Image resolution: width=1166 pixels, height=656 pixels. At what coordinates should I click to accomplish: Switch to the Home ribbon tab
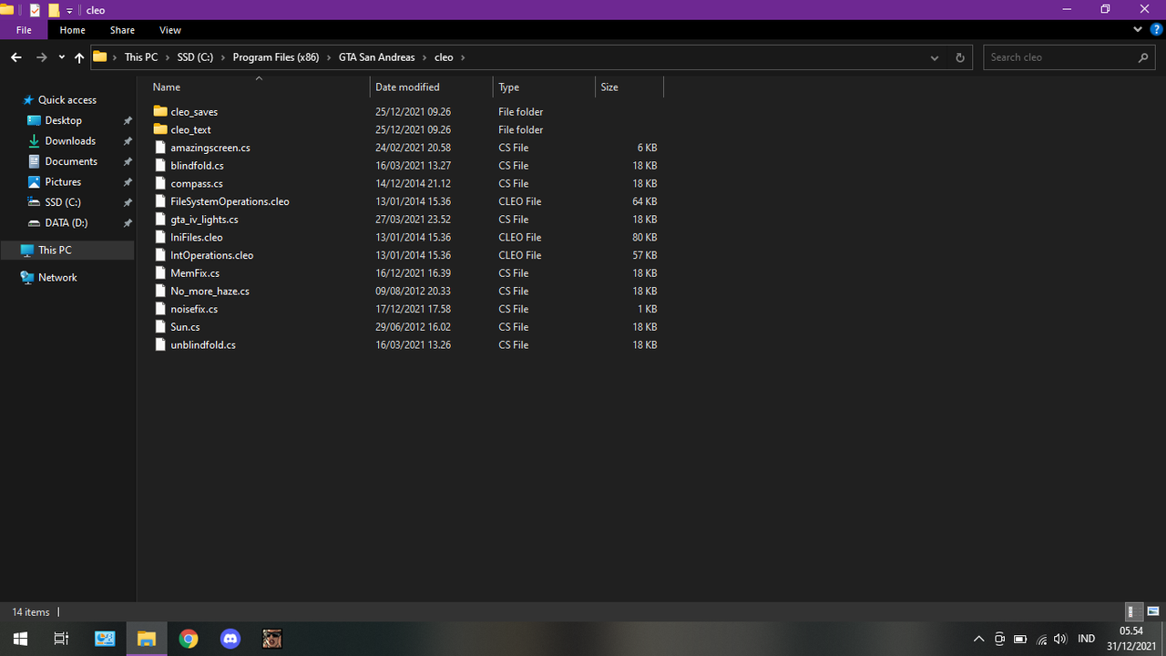(73, 30)
